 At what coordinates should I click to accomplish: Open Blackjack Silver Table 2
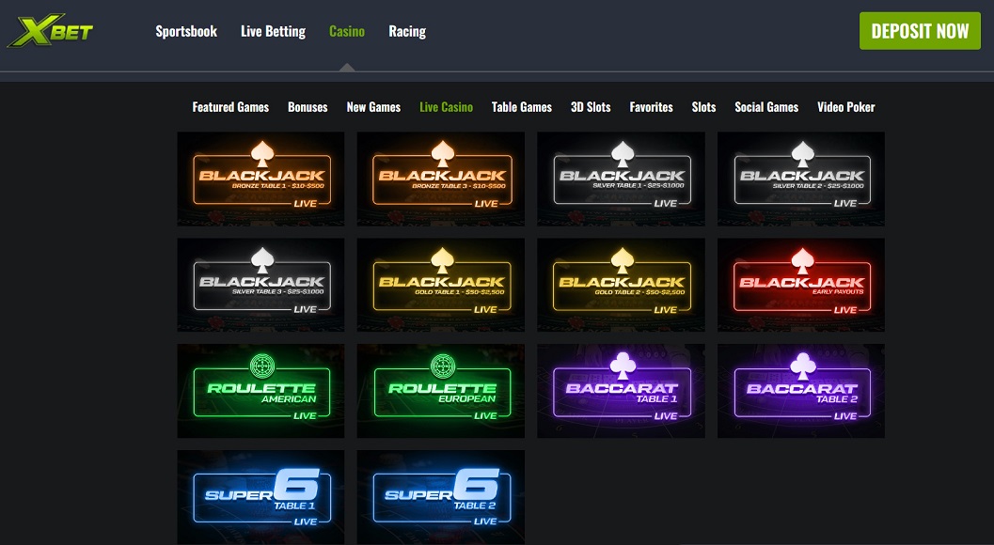click(x=800, y=179)
